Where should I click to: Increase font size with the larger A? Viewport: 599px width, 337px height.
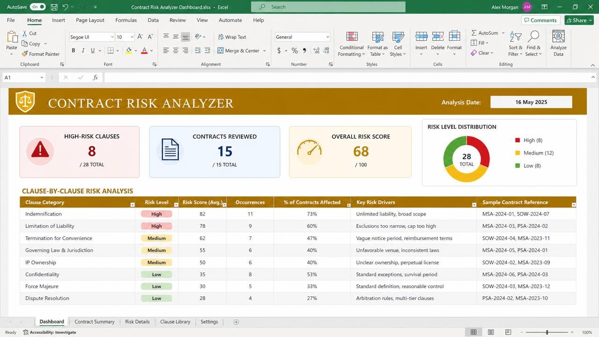tap(141, 37)
